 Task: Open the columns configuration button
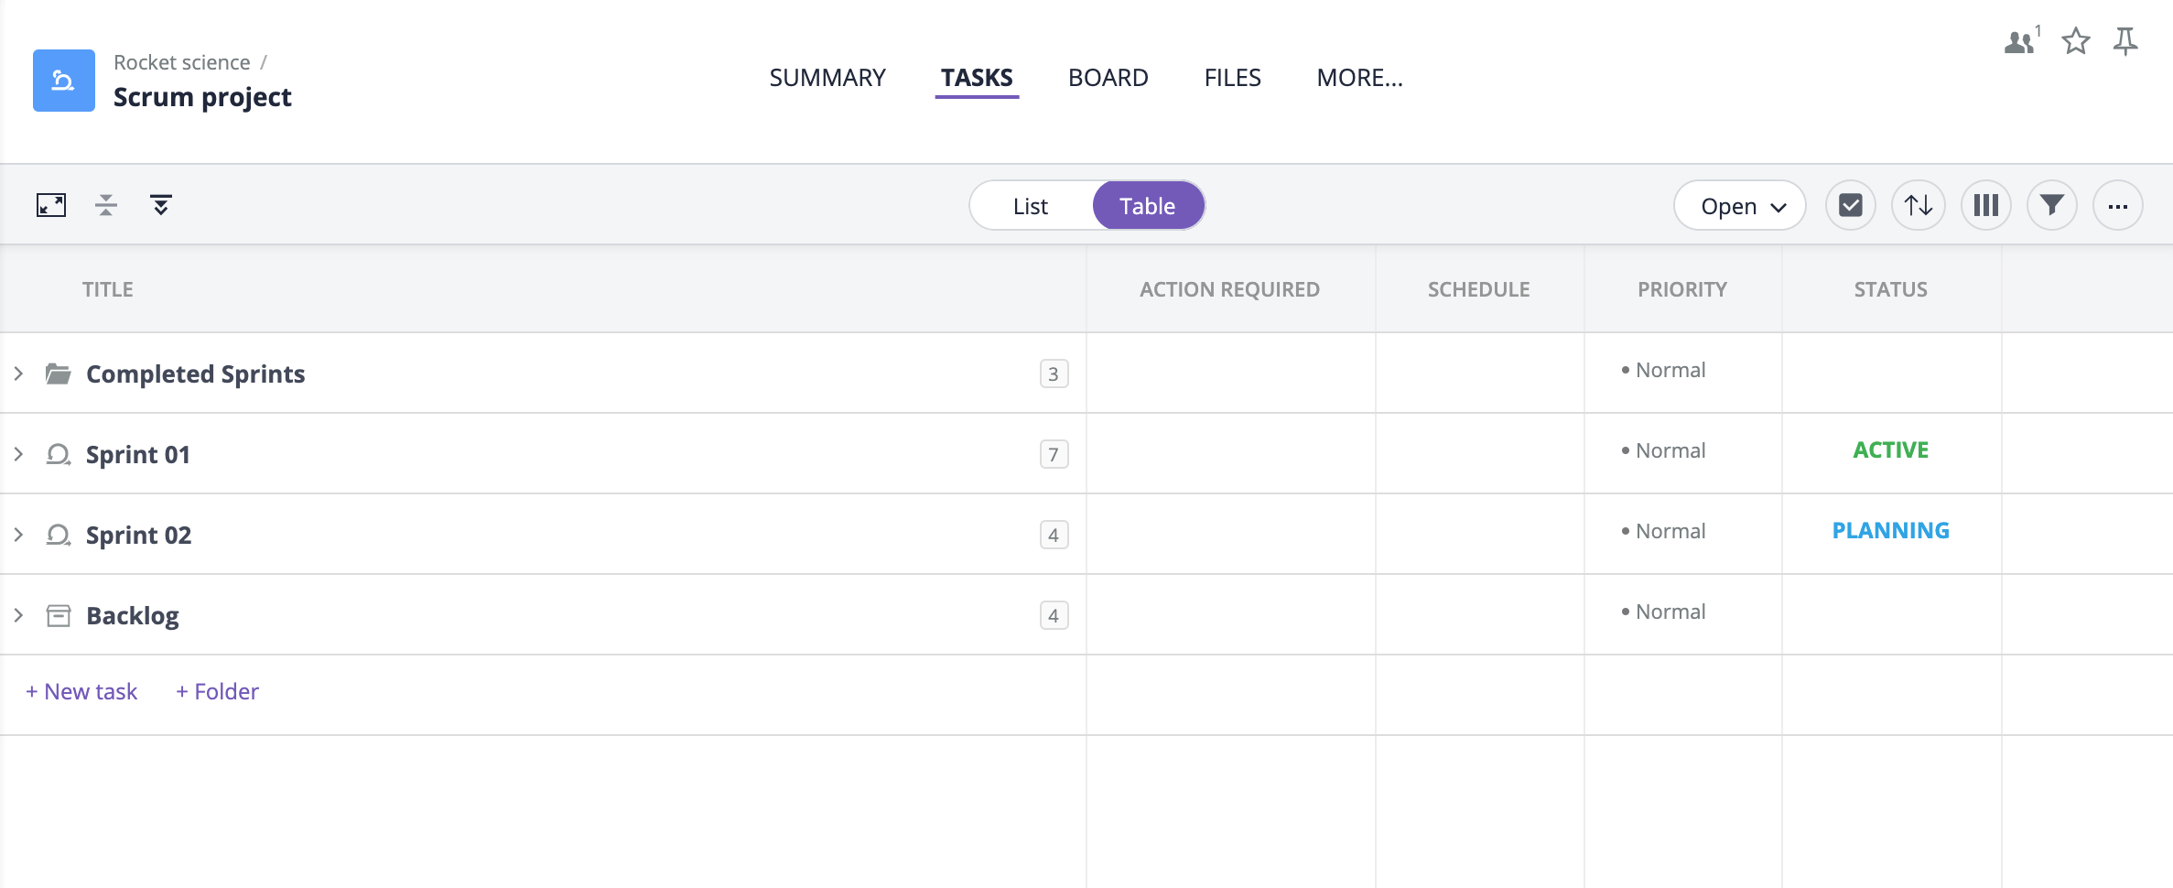1986,205
